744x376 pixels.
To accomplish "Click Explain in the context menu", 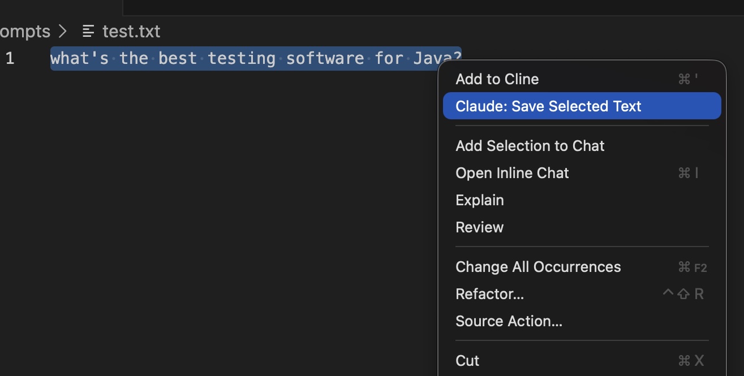I will [x=479, y=200].
